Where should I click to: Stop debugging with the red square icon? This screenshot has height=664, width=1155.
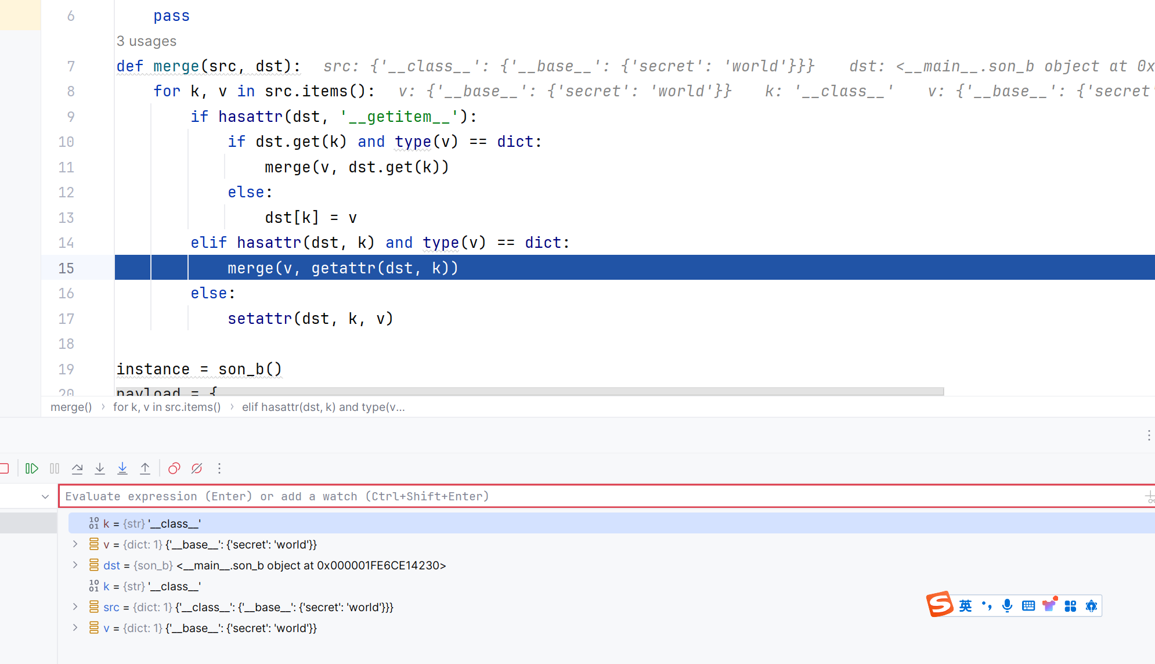click(x=5, y=468)
